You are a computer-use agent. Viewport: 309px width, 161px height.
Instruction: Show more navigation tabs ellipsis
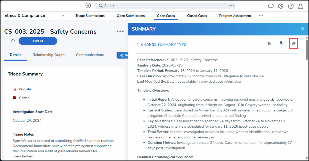(261, 15)
